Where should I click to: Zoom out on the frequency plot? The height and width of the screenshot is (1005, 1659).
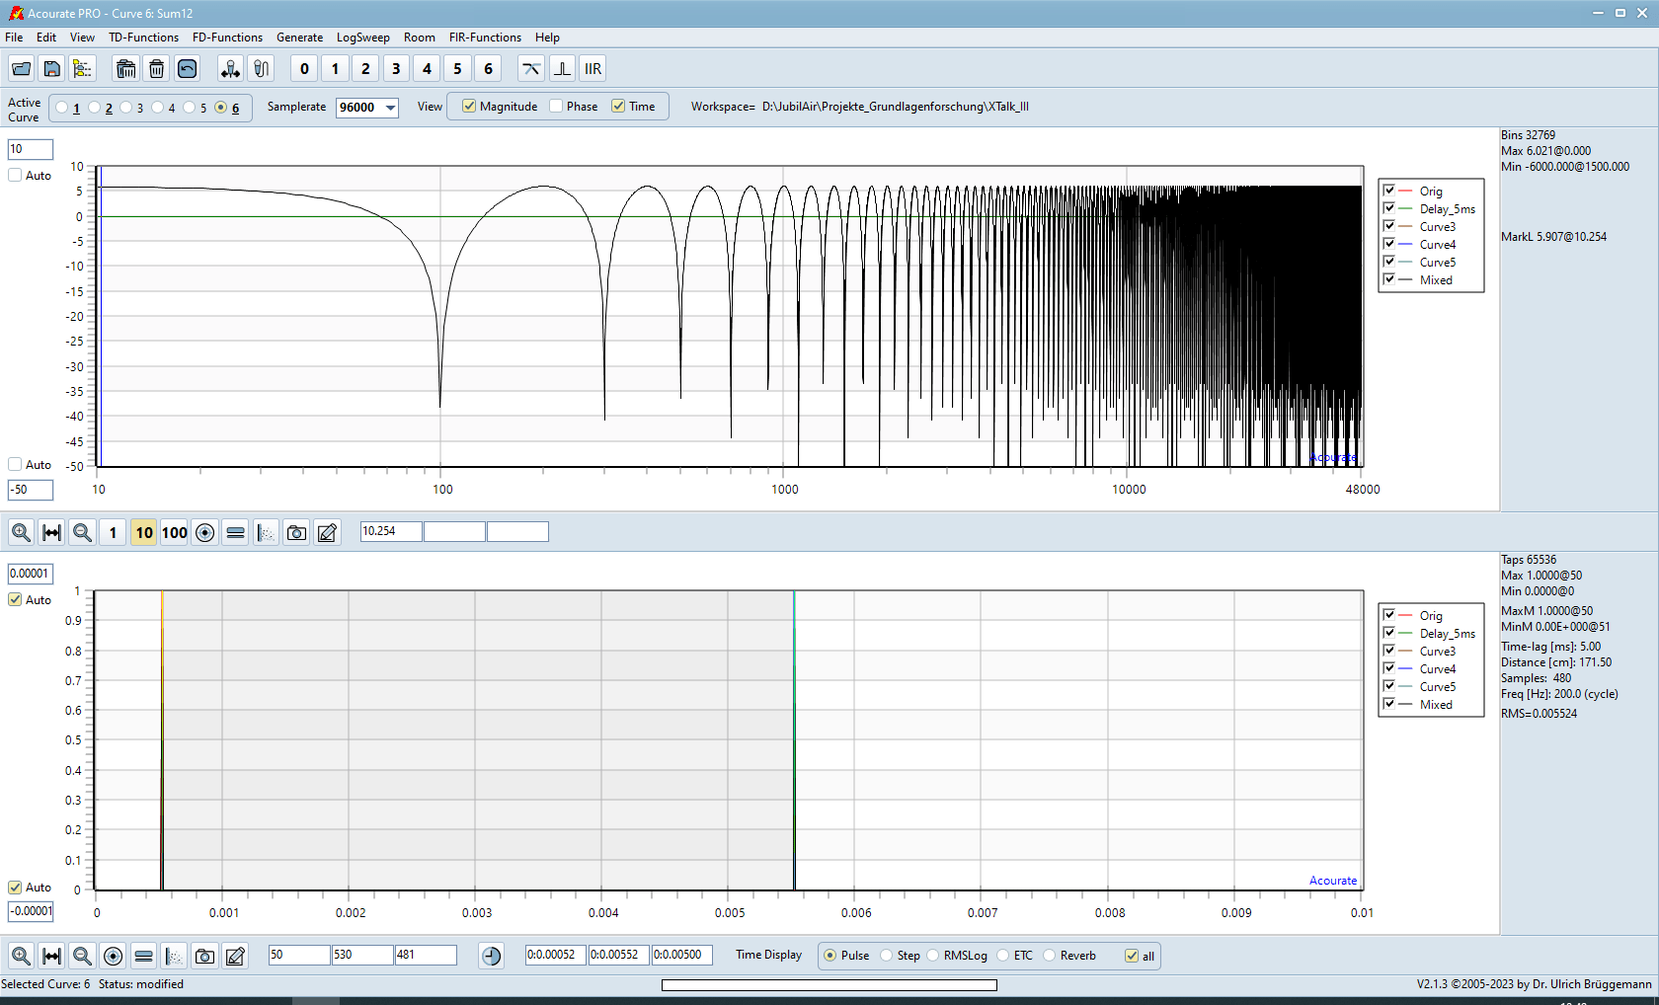pyautogui.click(x=82, y=532)
